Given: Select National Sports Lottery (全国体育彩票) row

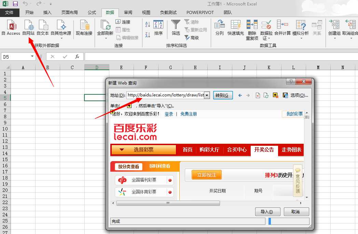Looking at the screenshot, I should [x=144, y=192].
